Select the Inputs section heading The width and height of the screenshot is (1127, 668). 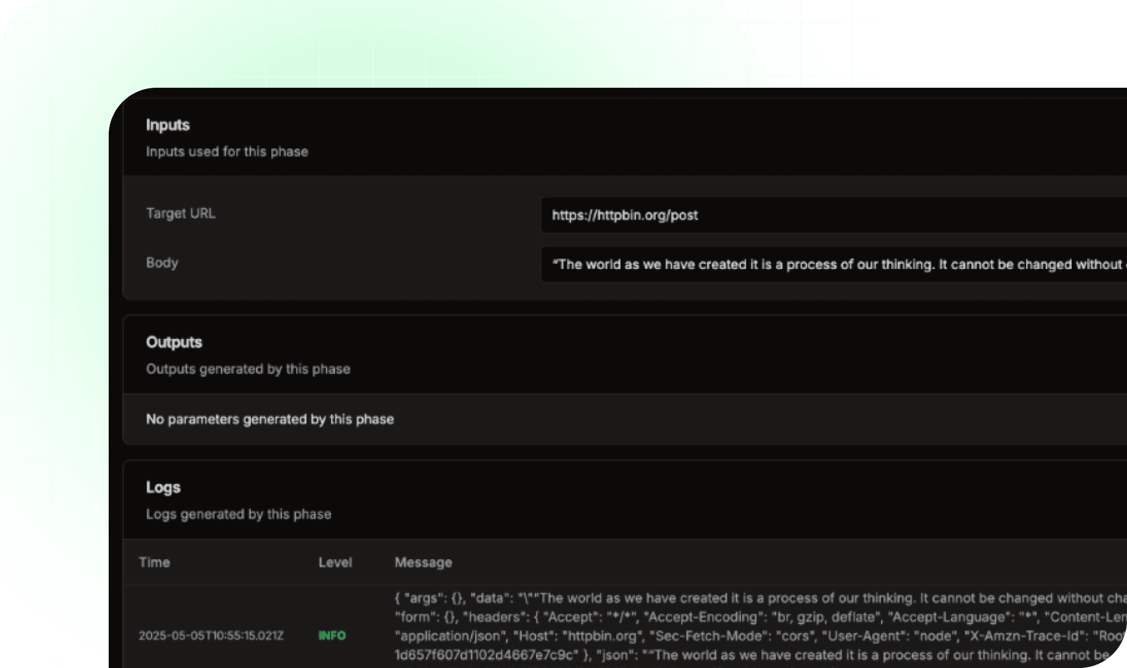(168, 125)
